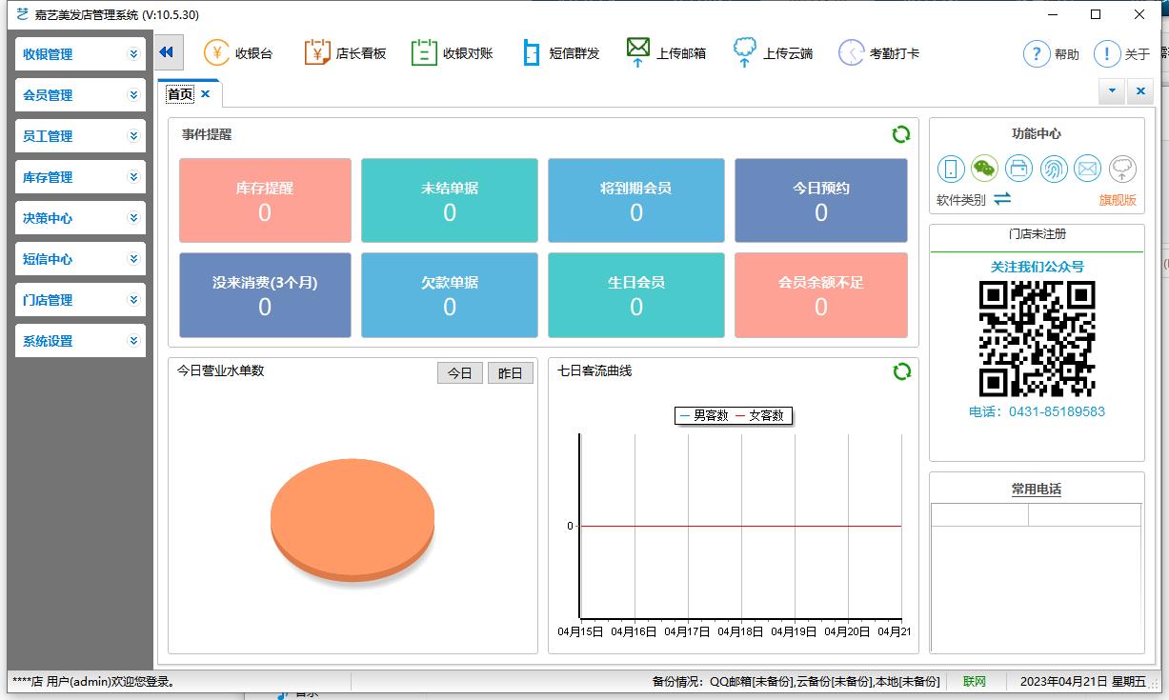Expand the 收银管理 sidebar menu
1169x700 pixels.
pos(80,54)
